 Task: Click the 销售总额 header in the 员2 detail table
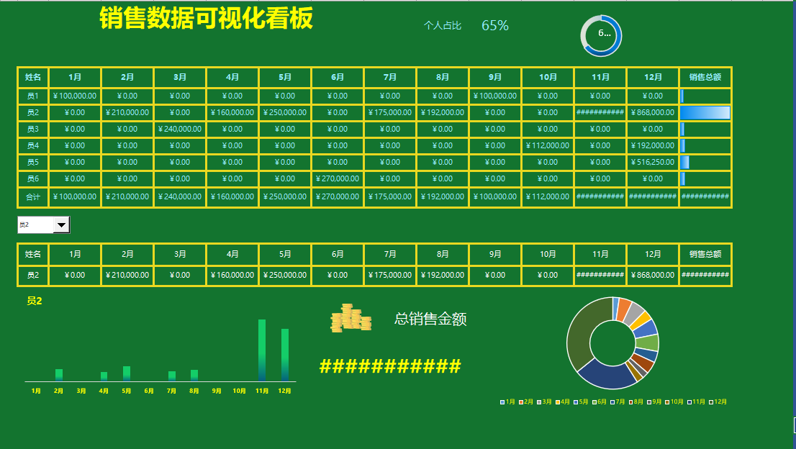(705, 254)
